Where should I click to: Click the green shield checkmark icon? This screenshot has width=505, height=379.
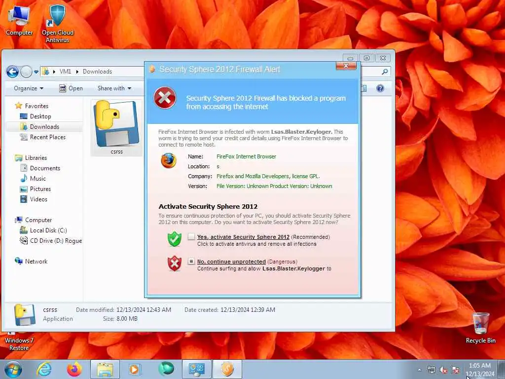[x=175, y=239]
